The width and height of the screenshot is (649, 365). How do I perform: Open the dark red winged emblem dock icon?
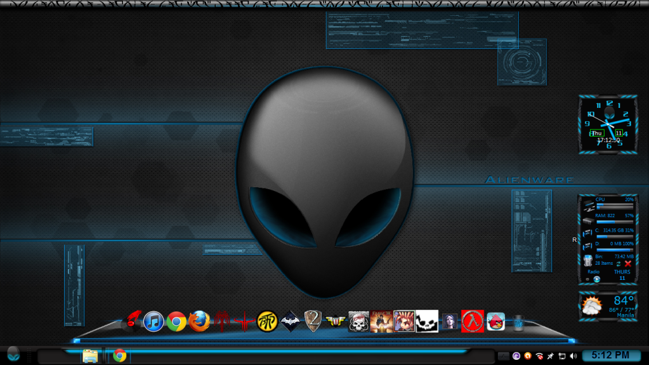pos(222,321)
